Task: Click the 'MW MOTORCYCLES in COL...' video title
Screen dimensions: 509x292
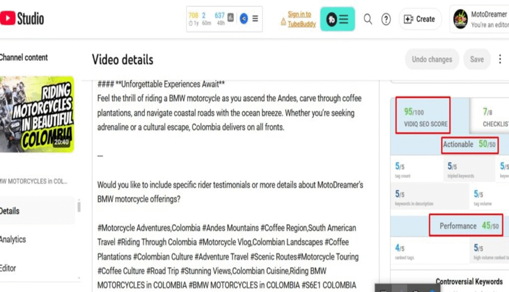Action: [x=33, y=181]
